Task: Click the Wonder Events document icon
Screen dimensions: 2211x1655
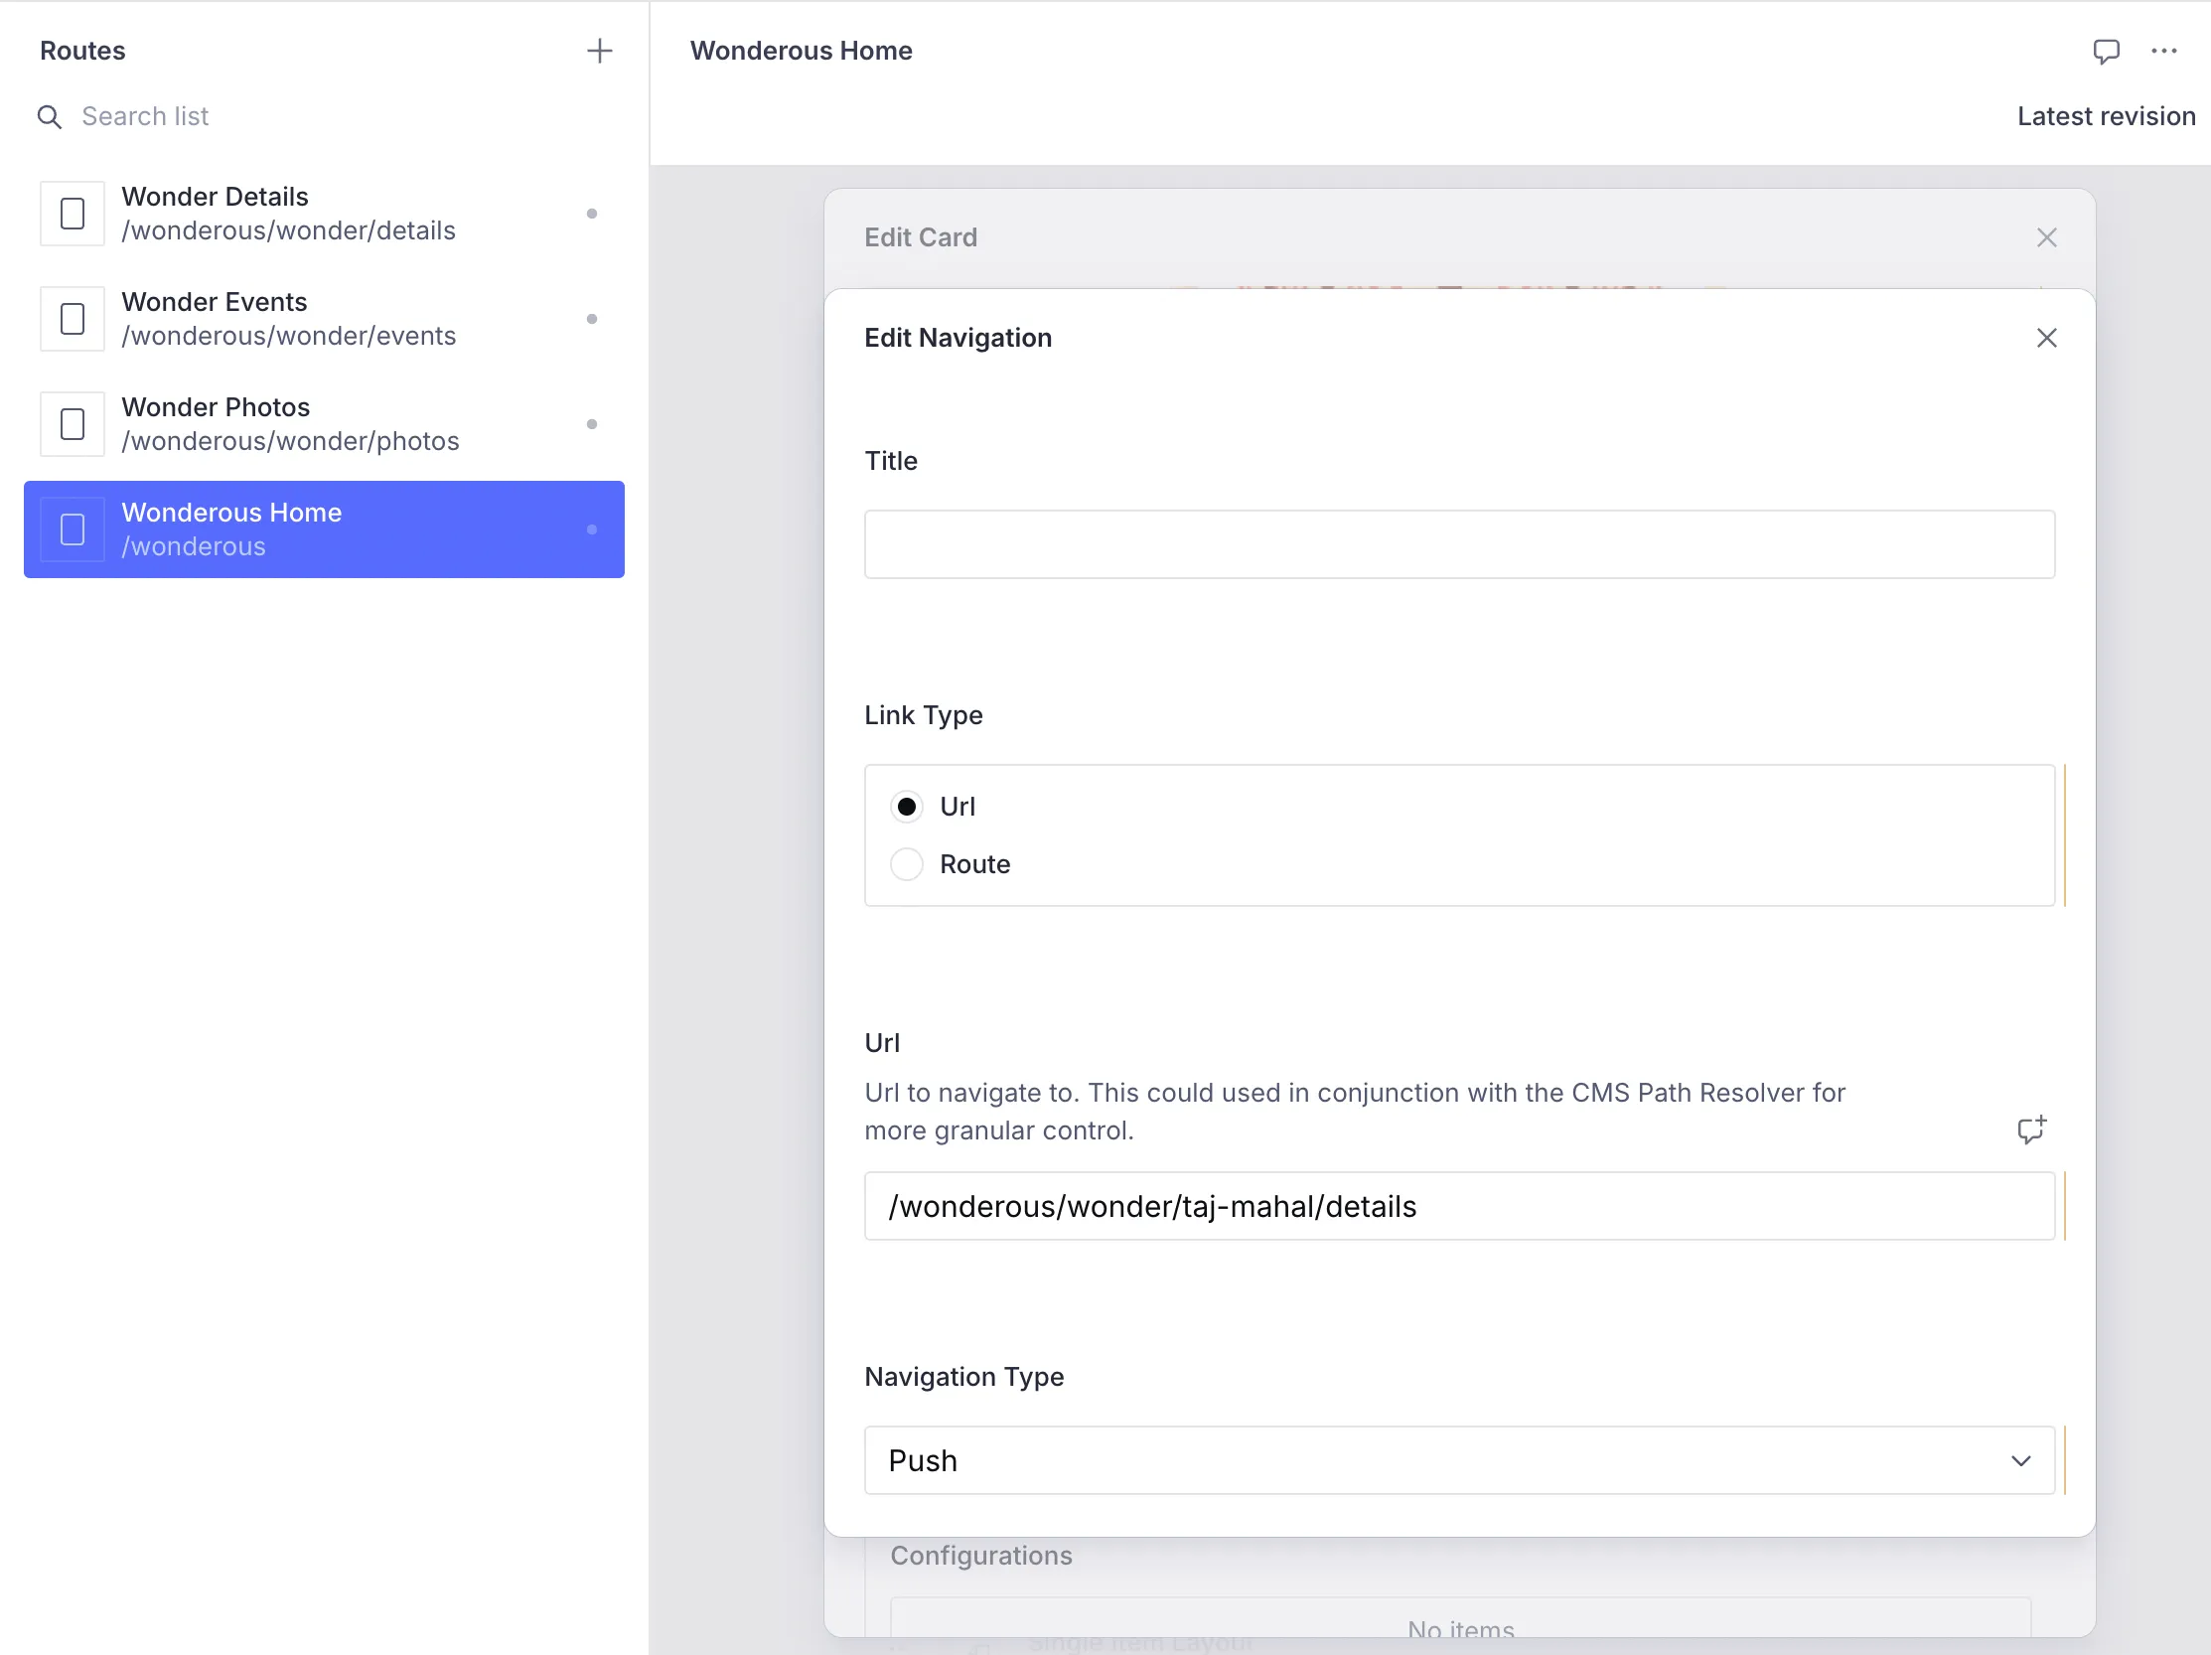Action: pos(72,319)
